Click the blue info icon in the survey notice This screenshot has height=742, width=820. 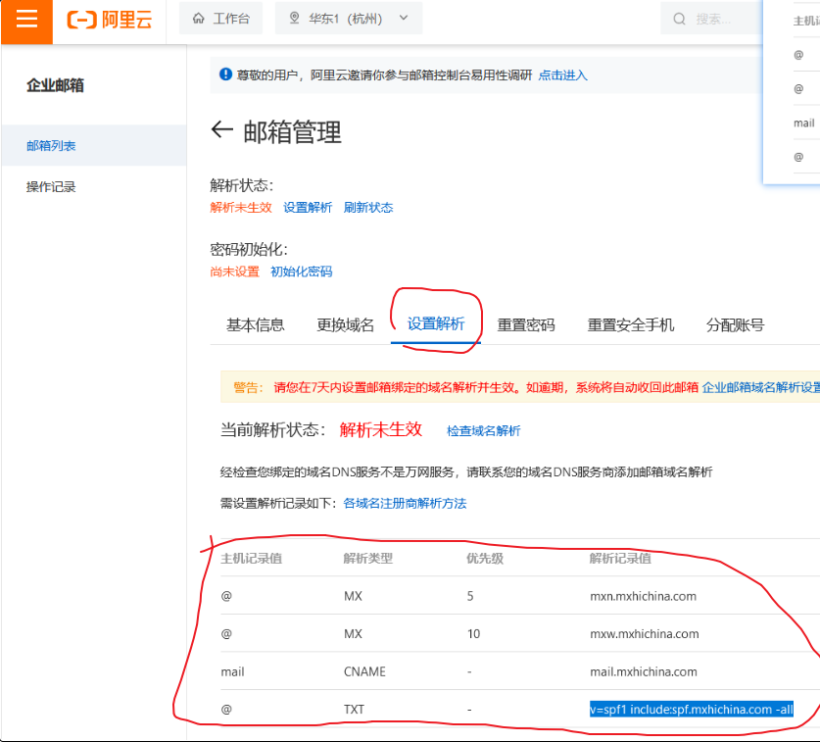225,74
